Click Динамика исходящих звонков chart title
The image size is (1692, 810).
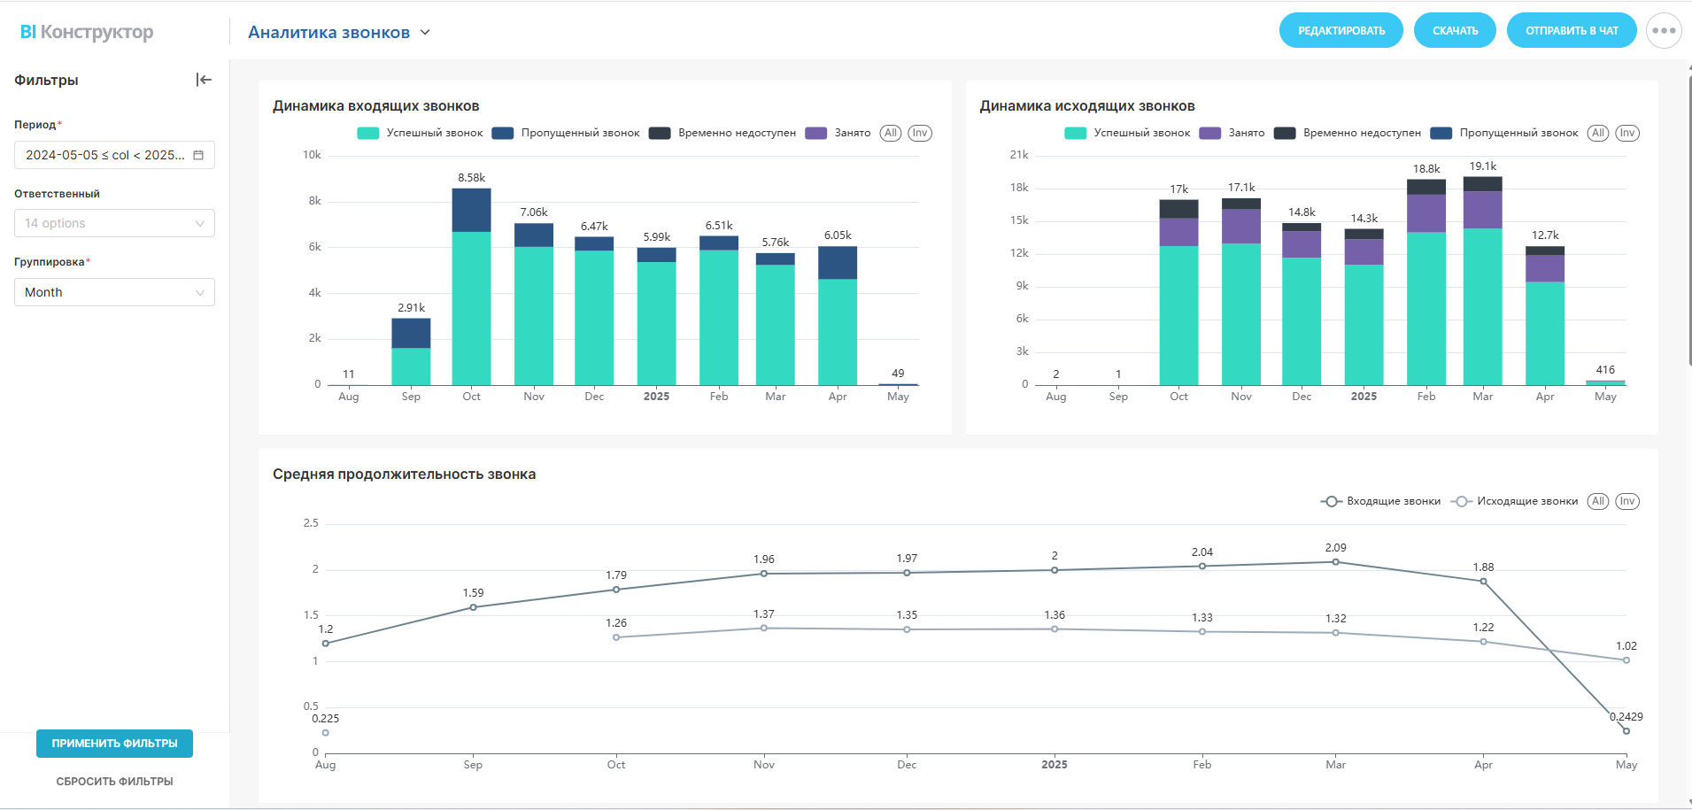[x=1087, y=106]
